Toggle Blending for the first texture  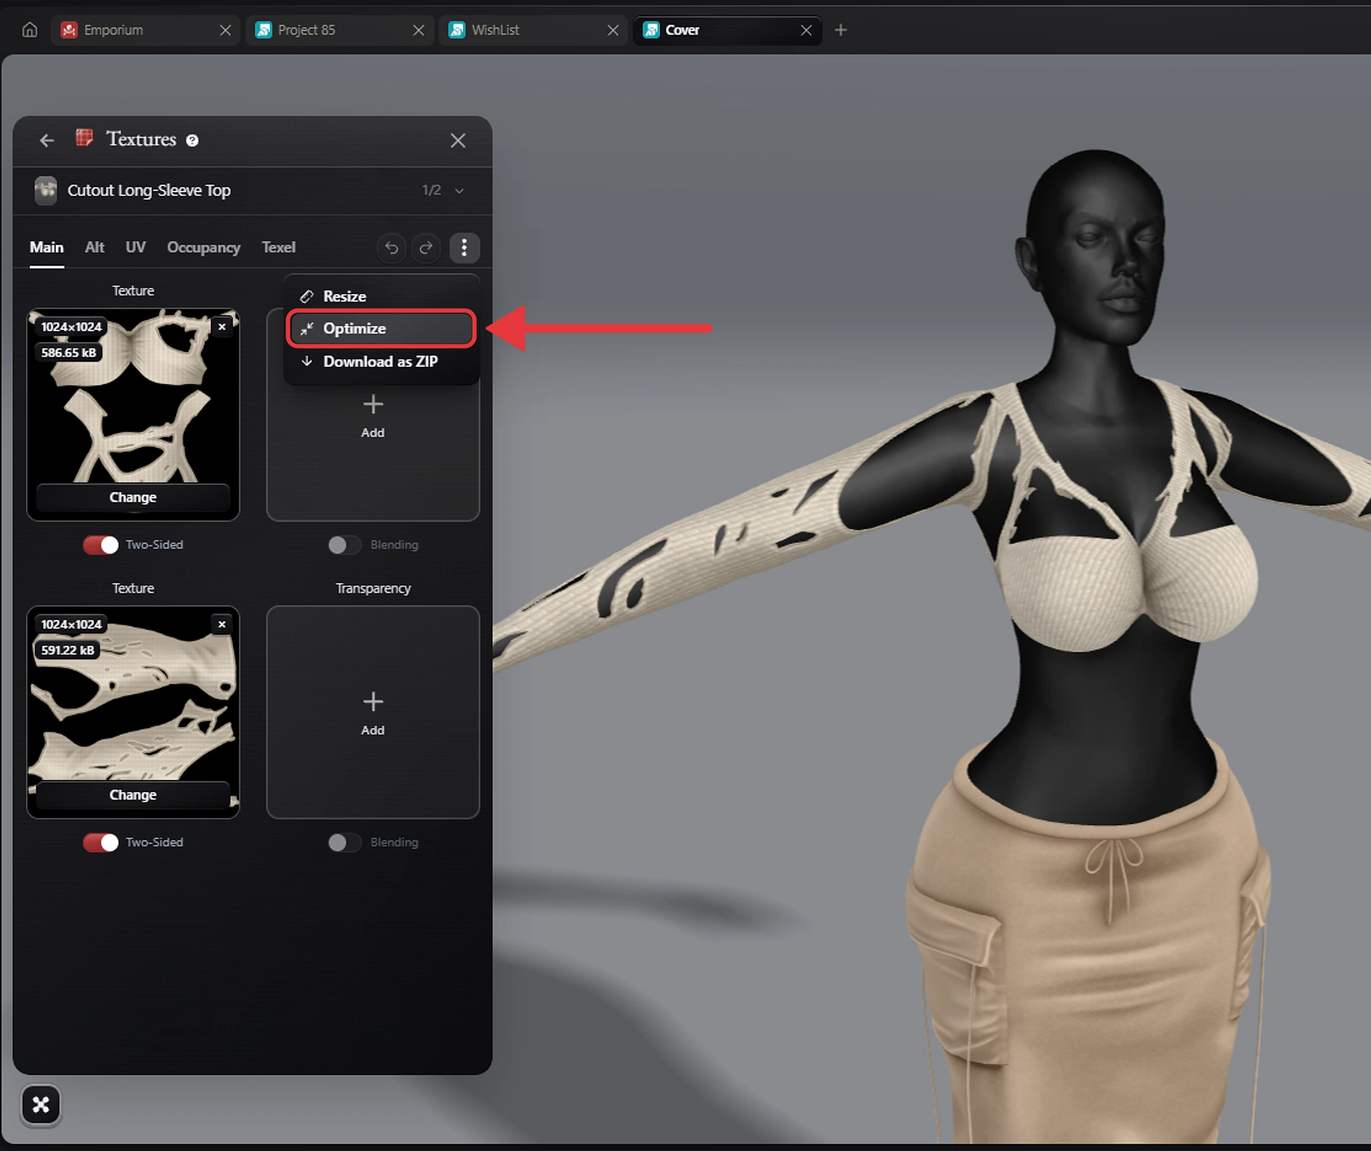(344, 545)
